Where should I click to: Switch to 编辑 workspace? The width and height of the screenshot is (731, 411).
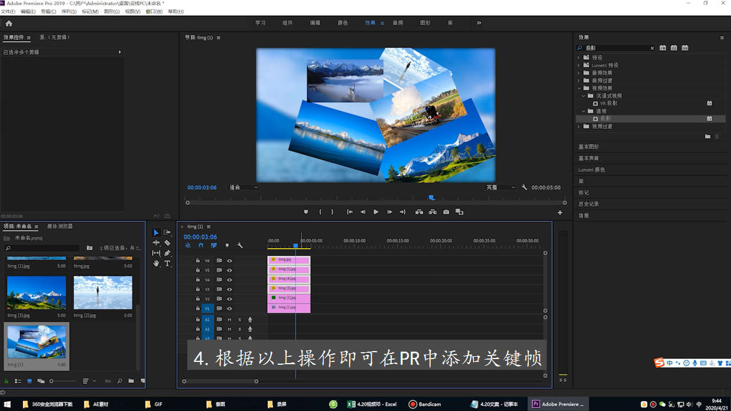[x=315, y=23]
